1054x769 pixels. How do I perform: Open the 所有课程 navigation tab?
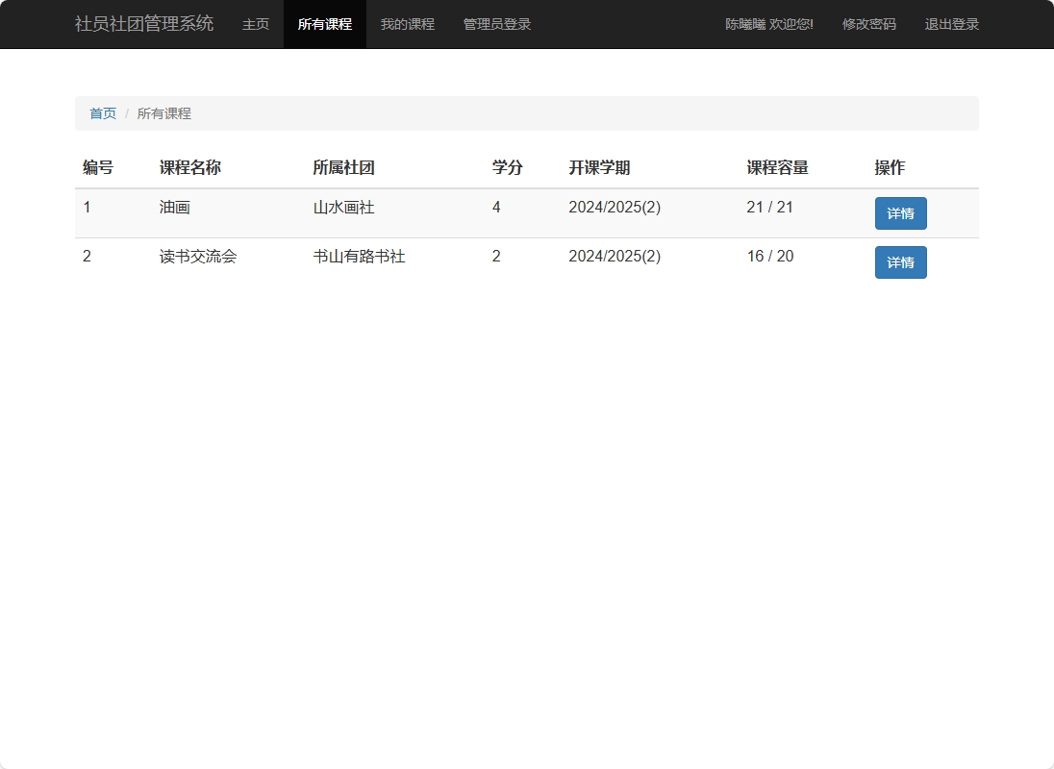325,24
